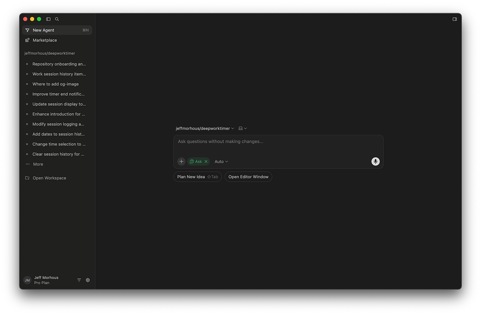The width and height of the screenshot is (481, 315).
Task: Click the plus attachment icon in the prompt bar
Action: (181, 161)
